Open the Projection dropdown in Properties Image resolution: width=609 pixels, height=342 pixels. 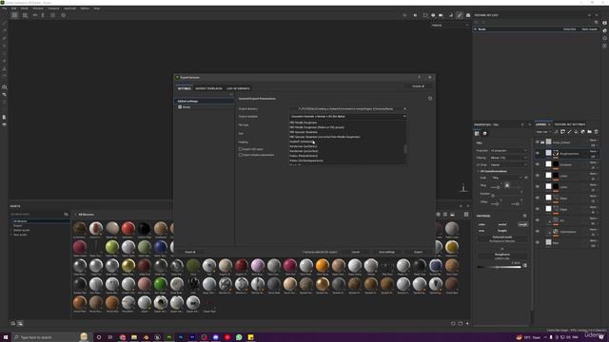pos(508,150)
